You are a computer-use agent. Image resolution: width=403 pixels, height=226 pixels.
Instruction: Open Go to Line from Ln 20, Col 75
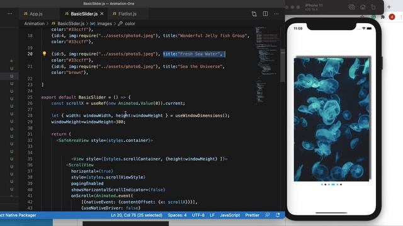tap(137, 215)
